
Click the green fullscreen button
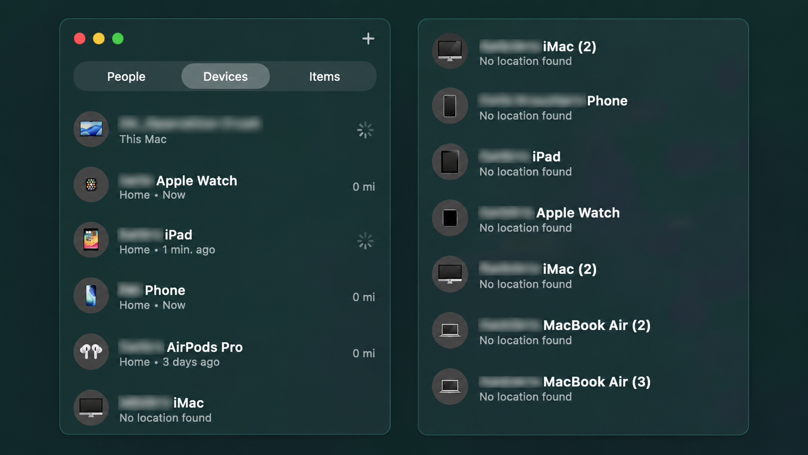click(x=118, y=39)
